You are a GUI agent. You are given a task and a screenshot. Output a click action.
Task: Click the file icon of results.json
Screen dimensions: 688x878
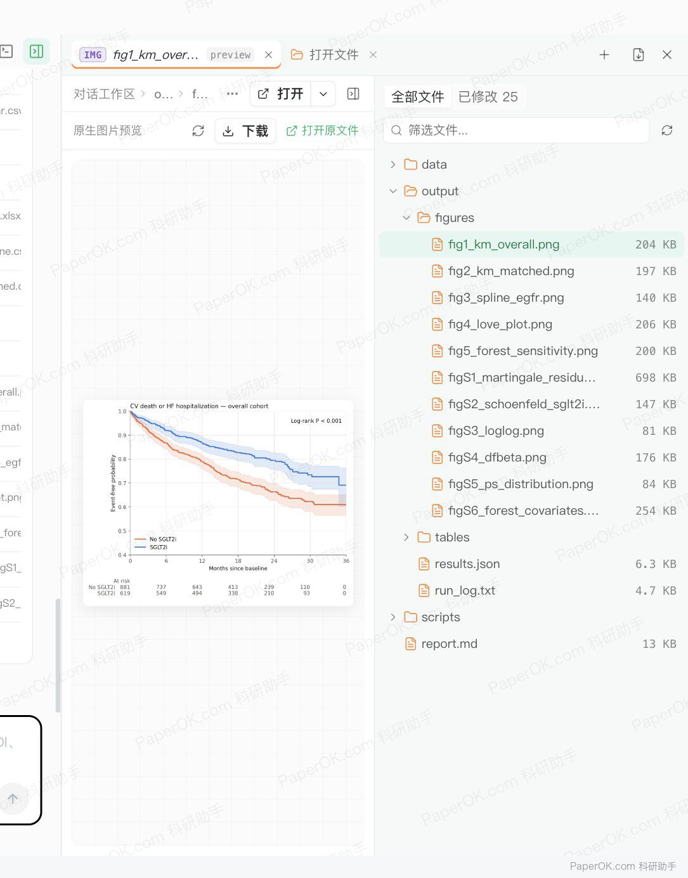424,564
